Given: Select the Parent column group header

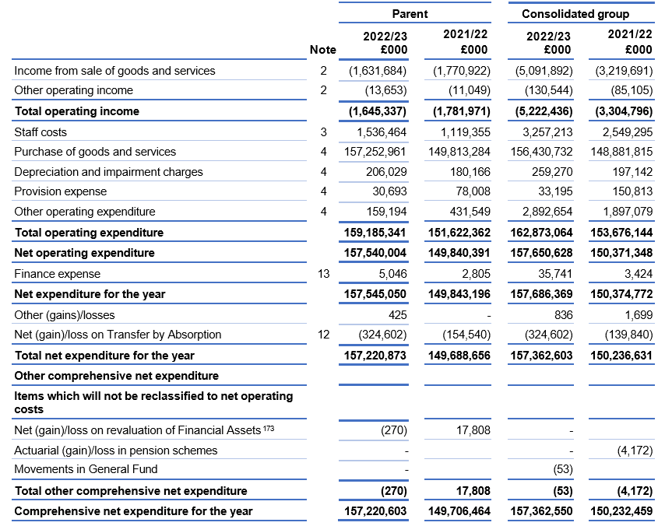Looking at the screenshot, I should (410, 14).
